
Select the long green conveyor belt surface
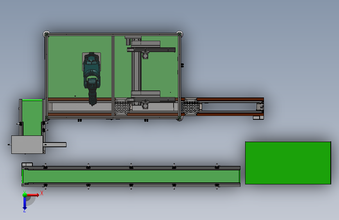[131, 176]
